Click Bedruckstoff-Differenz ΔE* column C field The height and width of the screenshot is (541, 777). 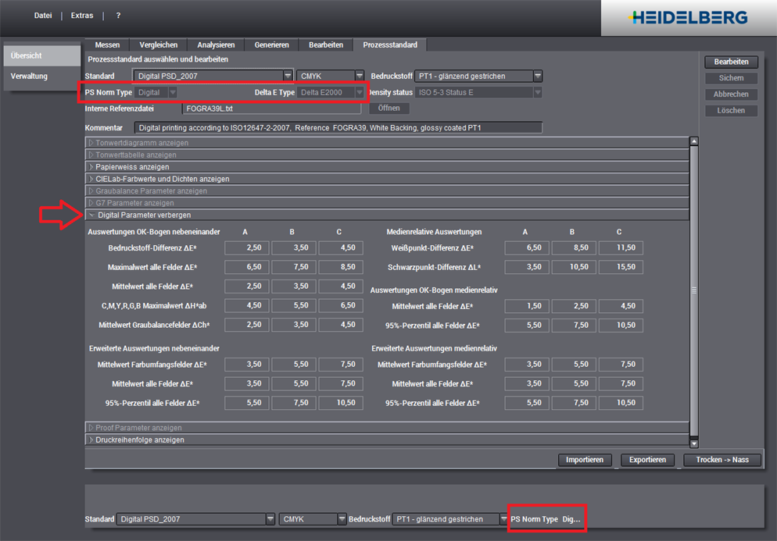click(x=341, y=247)
